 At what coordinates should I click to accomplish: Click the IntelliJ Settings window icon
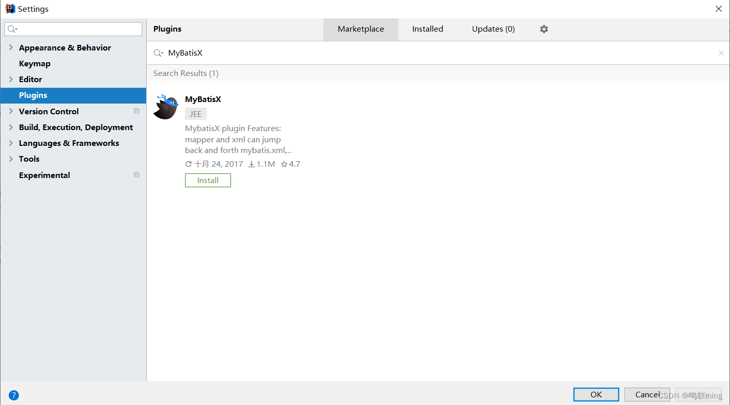tap(10, 9)
